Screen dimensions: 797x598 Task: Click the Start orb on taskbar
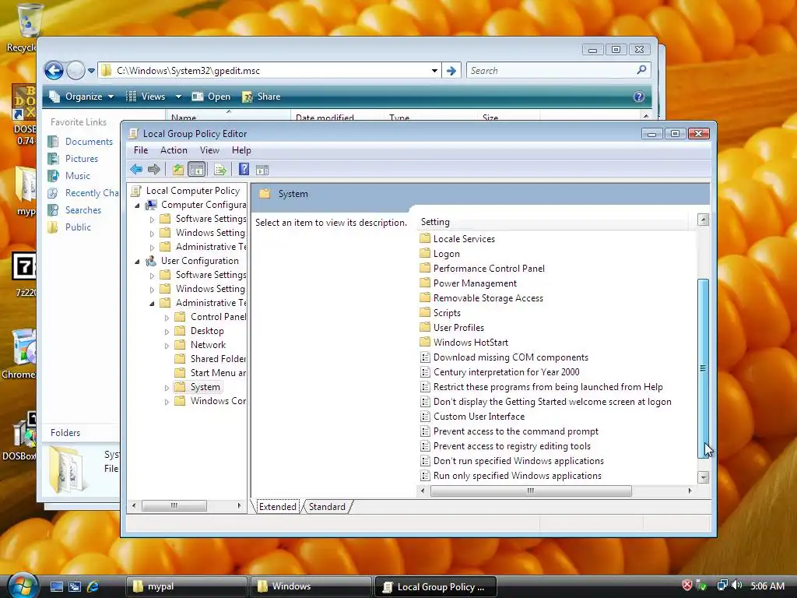click(23, 586)
